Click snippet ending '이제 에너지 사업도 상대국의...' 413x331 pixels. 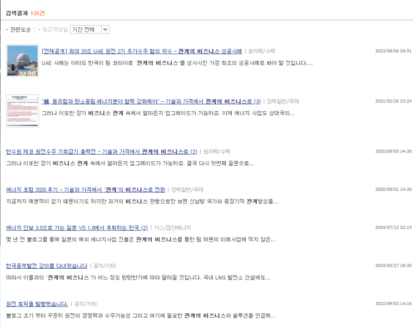point(168,113)
